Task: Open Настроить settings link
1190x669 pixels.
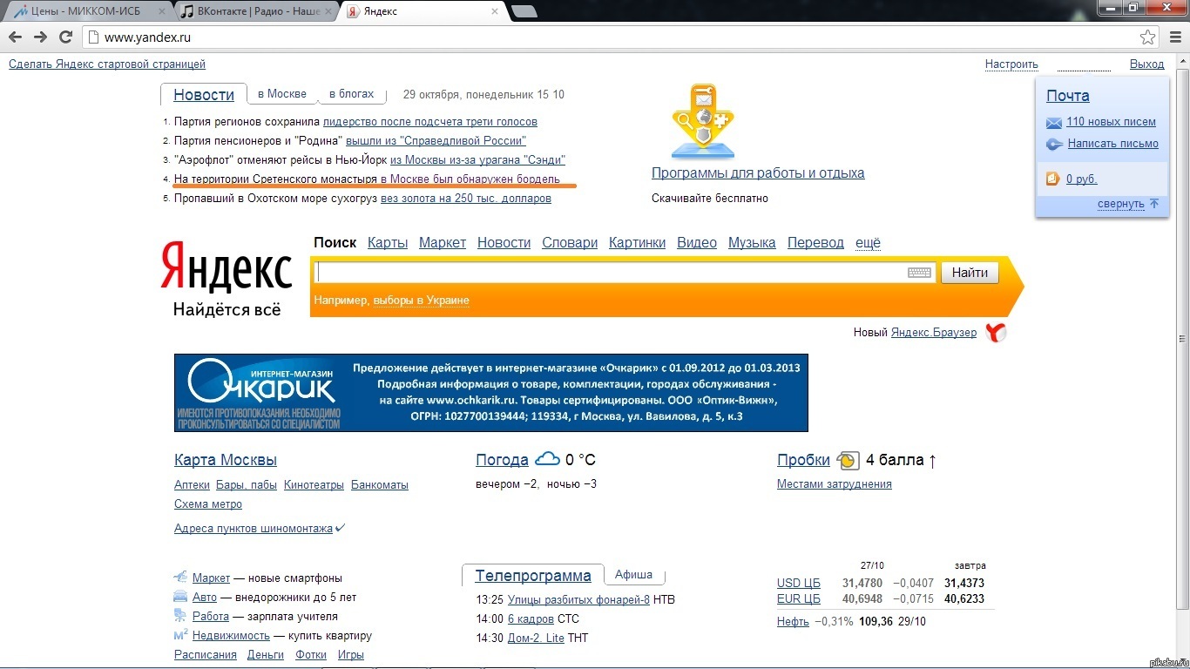Action: point(1011,64)
